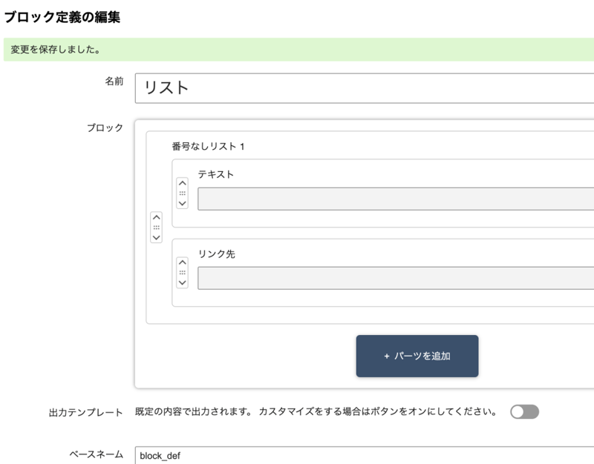Move the リンク先 field up
The height and width of the screenshot is (464, 594).
click(x=182, y=262)
